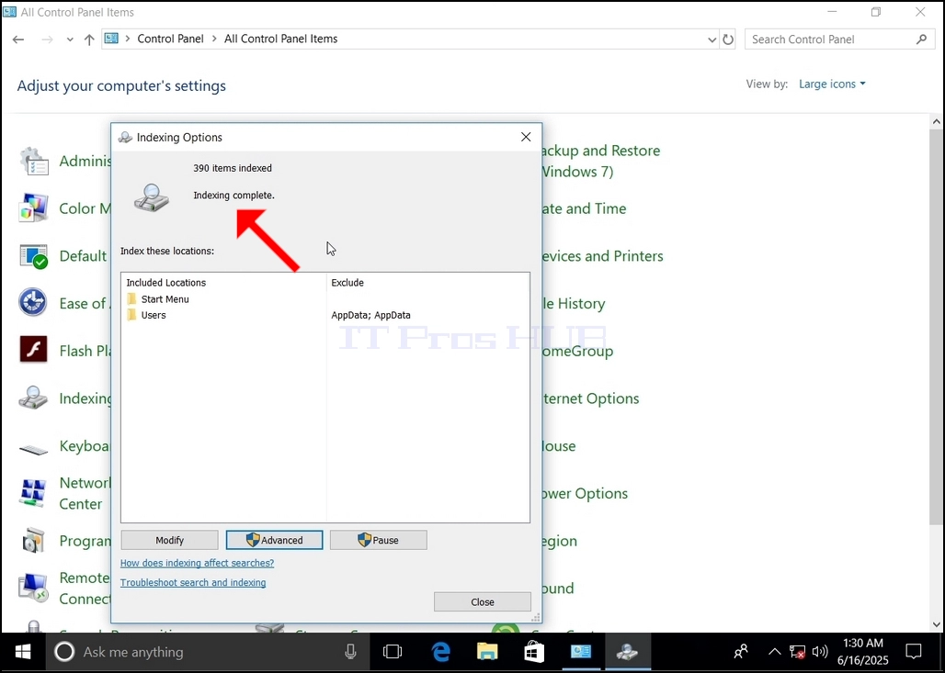Select 'Start Menu' in Included Locations
Image resolution: width=945 pixels, height=673 pixels.
click(165, 299)
